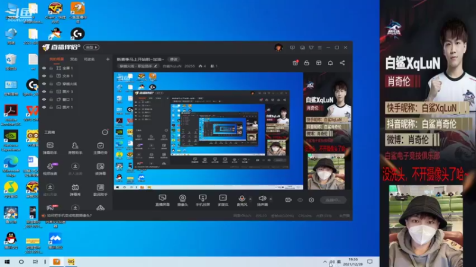Select the red highlighted first scene tab
Viewport: 476px width, 267px height.
57,59
